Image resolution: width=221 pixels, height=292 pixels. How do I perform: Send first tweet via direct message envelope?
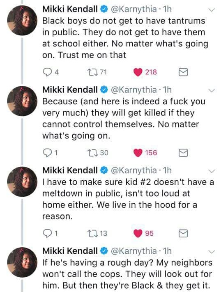pos(183,72)
